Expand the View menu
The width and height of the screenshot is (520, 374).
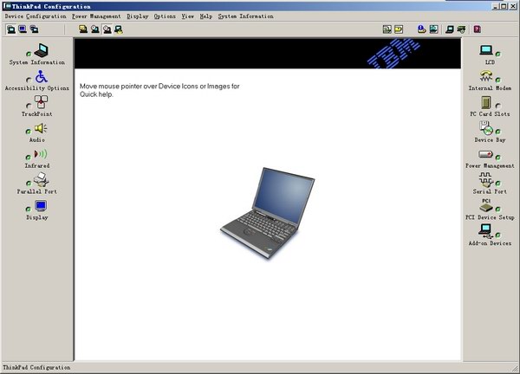click(187, 16)
